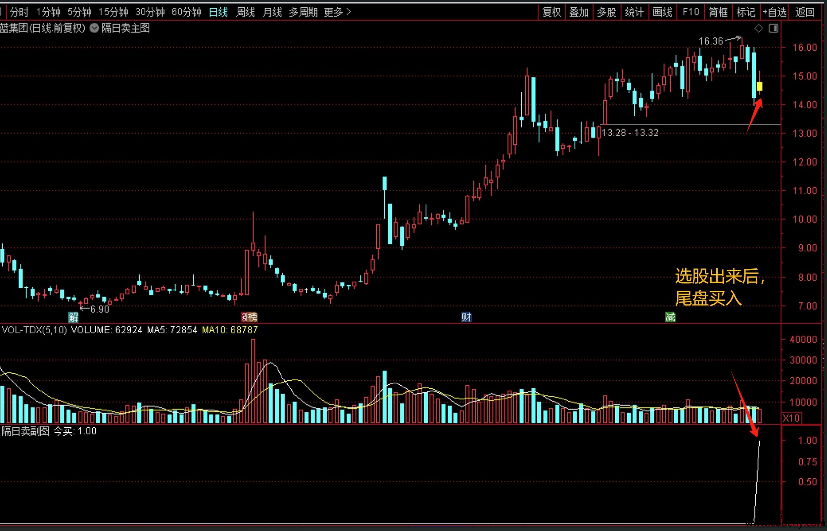The width and height of the screenshot is (827, 531).
Task: Click the 隔日卖副图 sub-indicator title
Action: pos(25,431)
